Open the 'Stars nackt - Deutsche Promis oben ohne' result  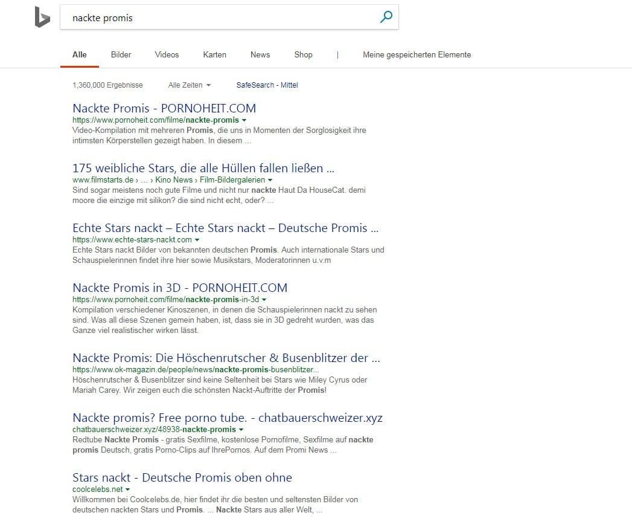coord(182,477)
